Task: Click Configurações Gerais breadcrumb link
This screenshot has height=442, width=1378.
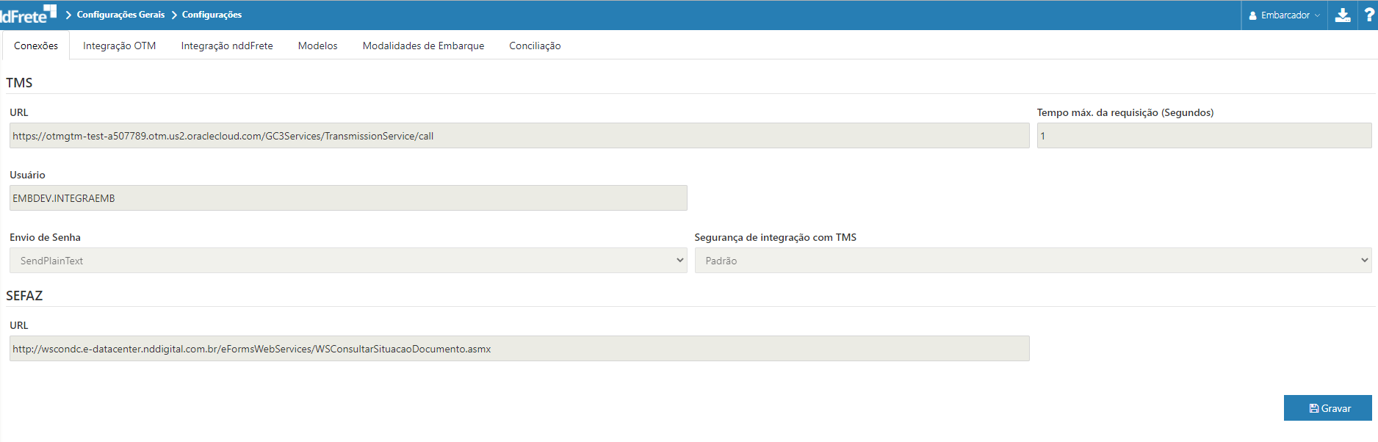Action: pyautogui.click(x=120, y=15)
